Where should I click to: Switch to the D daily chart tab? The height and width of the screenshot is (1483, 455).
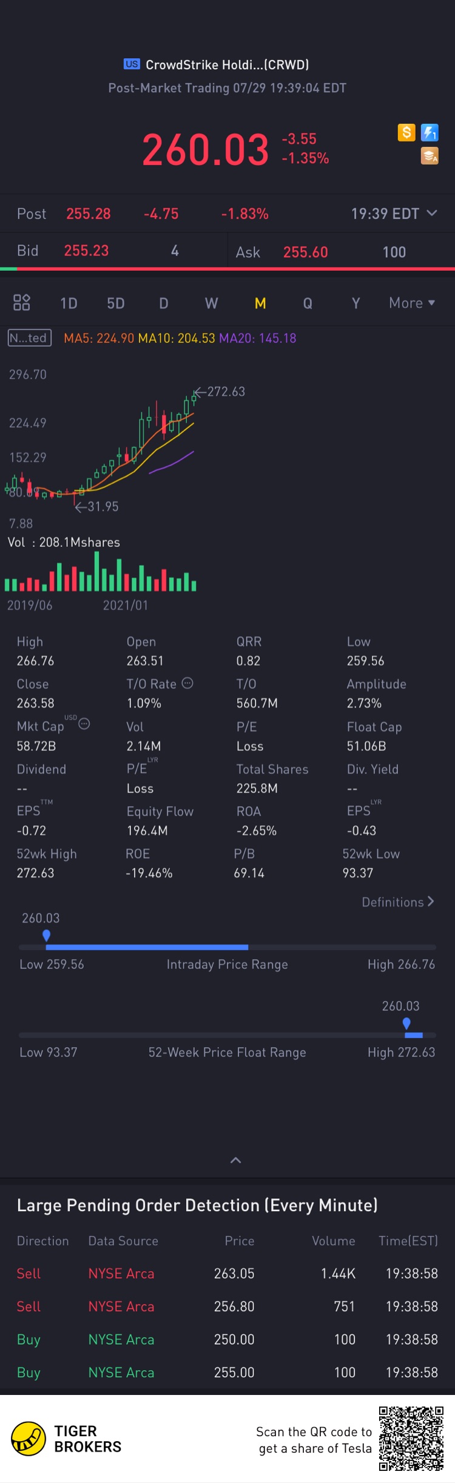(x=164, y=304)
